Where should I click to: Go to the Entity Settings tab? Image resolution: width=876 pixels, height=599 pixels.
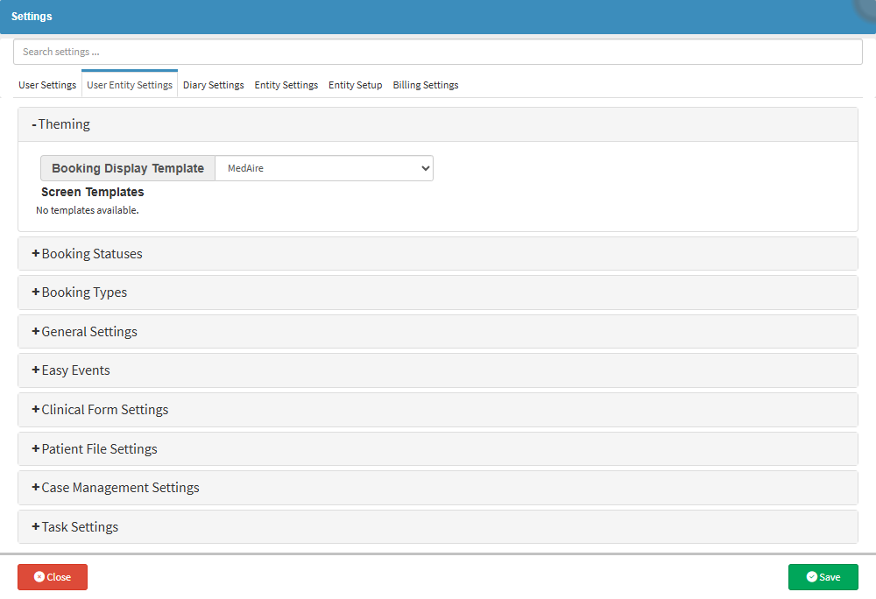(286, 85)
